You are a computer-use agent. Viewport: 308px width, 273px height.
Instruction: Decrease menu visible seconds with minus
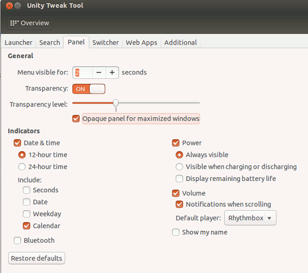99,72
